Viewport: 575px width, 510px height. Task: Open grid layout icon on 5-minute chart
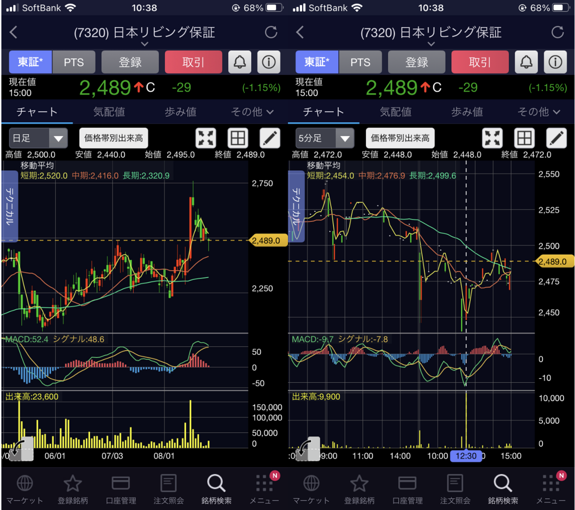[524, 138]
